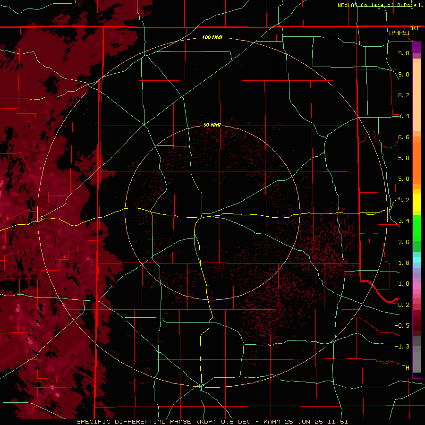Click the 4.2 value on the color scale
The height and width of the screenshot is (425, 425).
coord(404,200)
